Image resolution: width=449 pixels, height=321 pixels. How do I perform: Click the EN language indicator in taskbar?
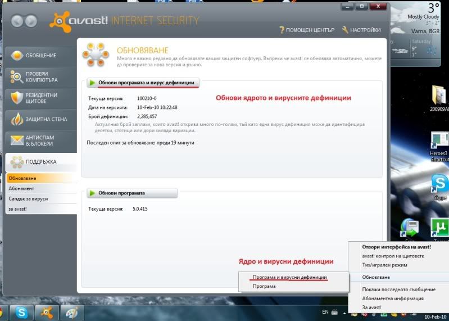(325, 312)
